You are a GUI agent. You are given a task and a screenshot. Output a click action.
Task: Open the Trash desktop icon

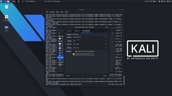tap(6, 8)
